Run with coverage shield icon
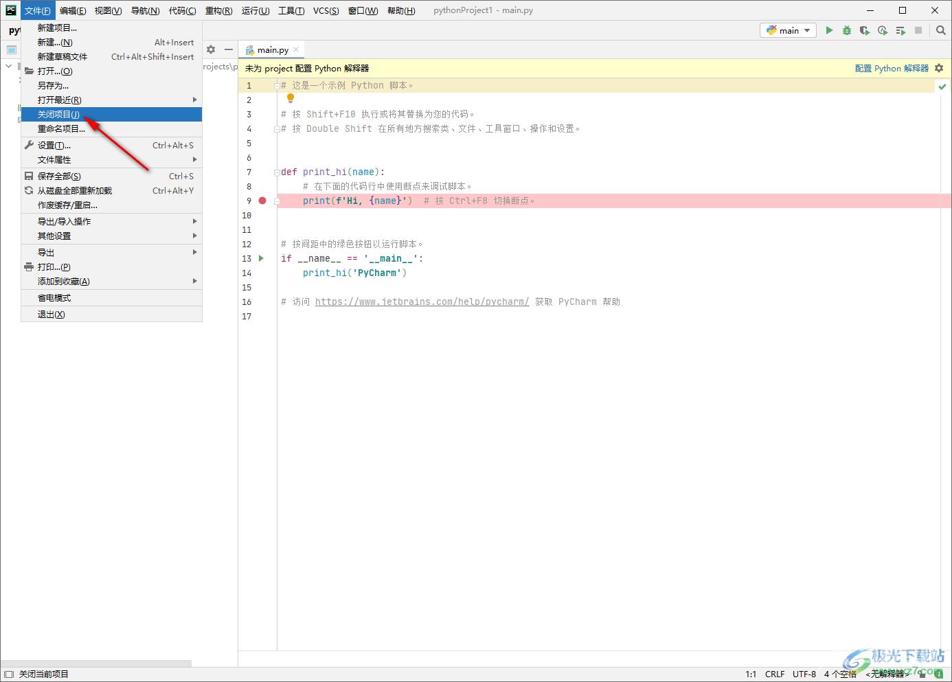This screenshot has height=682, width=952. pos(865,30)
